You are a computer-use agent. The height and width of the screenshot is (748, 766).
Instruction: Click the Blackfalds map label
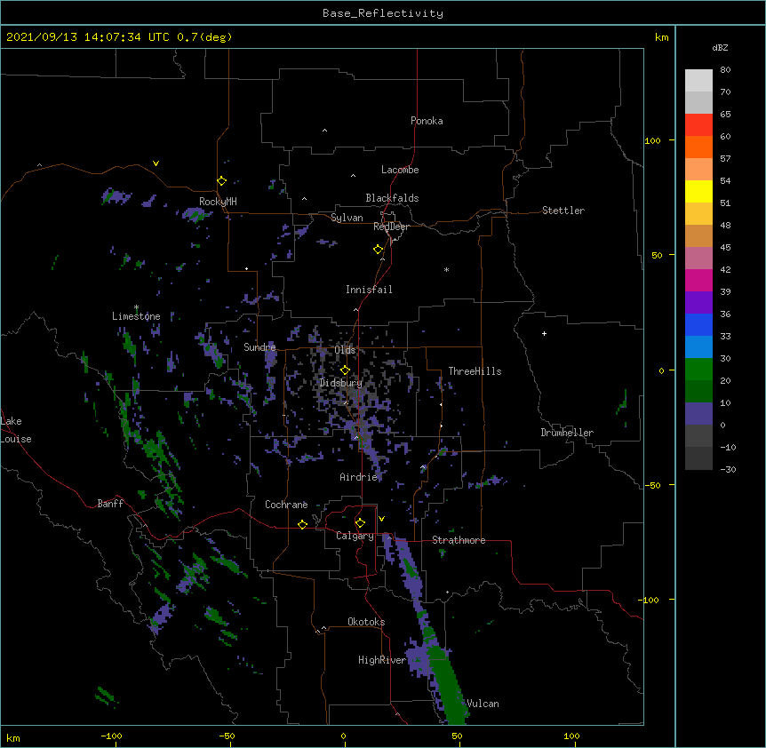[x=392, y=198]
